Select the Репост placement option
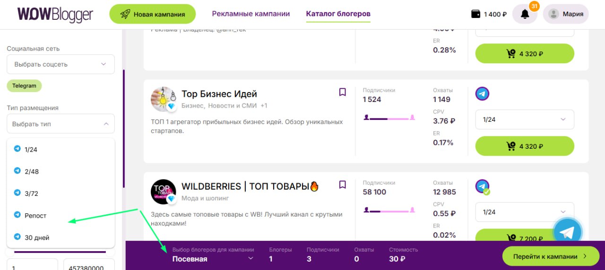This screenshot has width=605, height=270. tap(35, 216)
